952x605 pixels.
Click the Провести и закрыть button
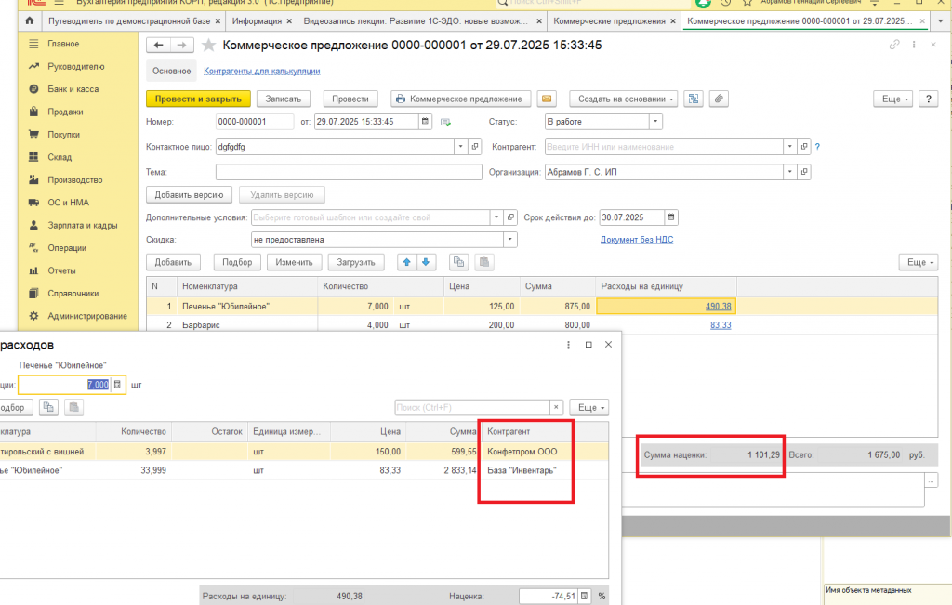tap(198, 99)
